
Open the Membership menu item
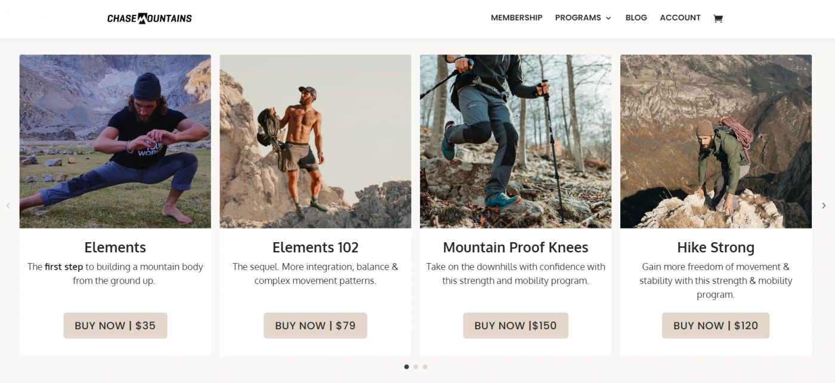(517, 18)
